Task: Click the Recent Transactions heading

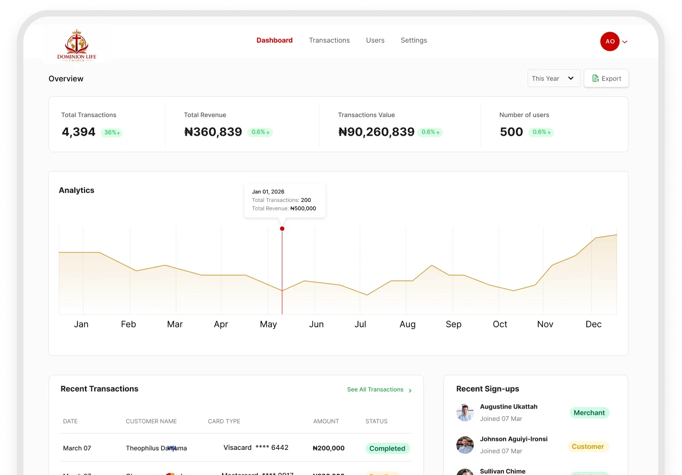Action: pos(99,389)
